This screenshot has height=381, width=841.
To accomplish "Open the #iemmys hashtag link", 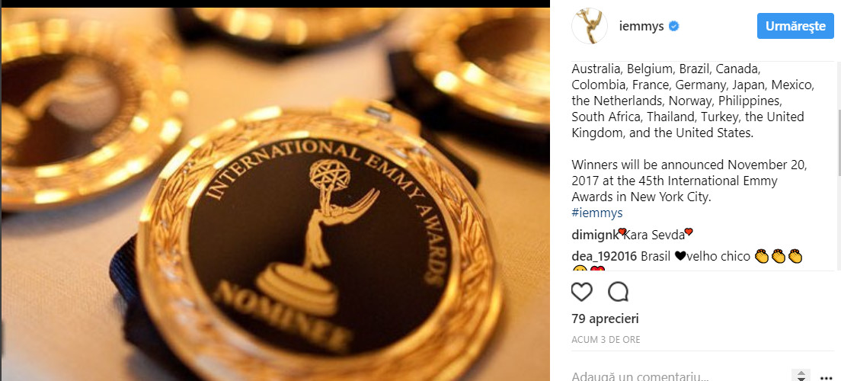I will [x=597, y=213].
